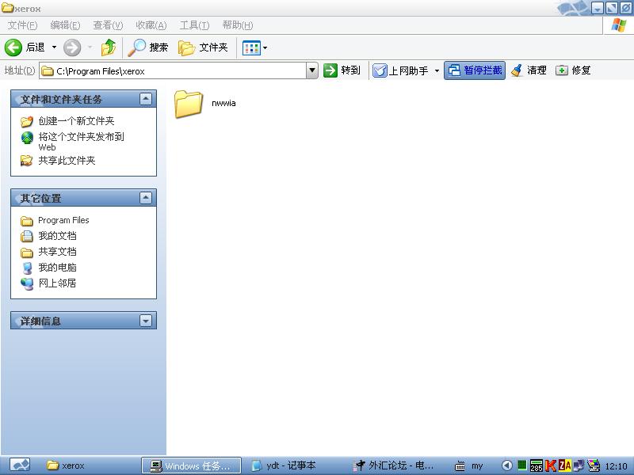634x475 pixels.
Task: Open the 收藏(A) menu
Action: tap(151, 25)
